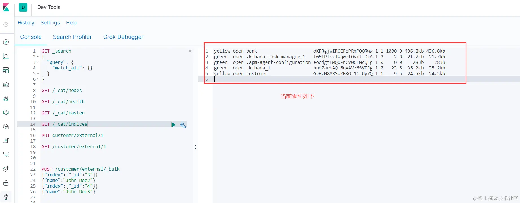The image size is (520, 203).
Task: Click the bank index row in output
Action: (x=330, y=51)
